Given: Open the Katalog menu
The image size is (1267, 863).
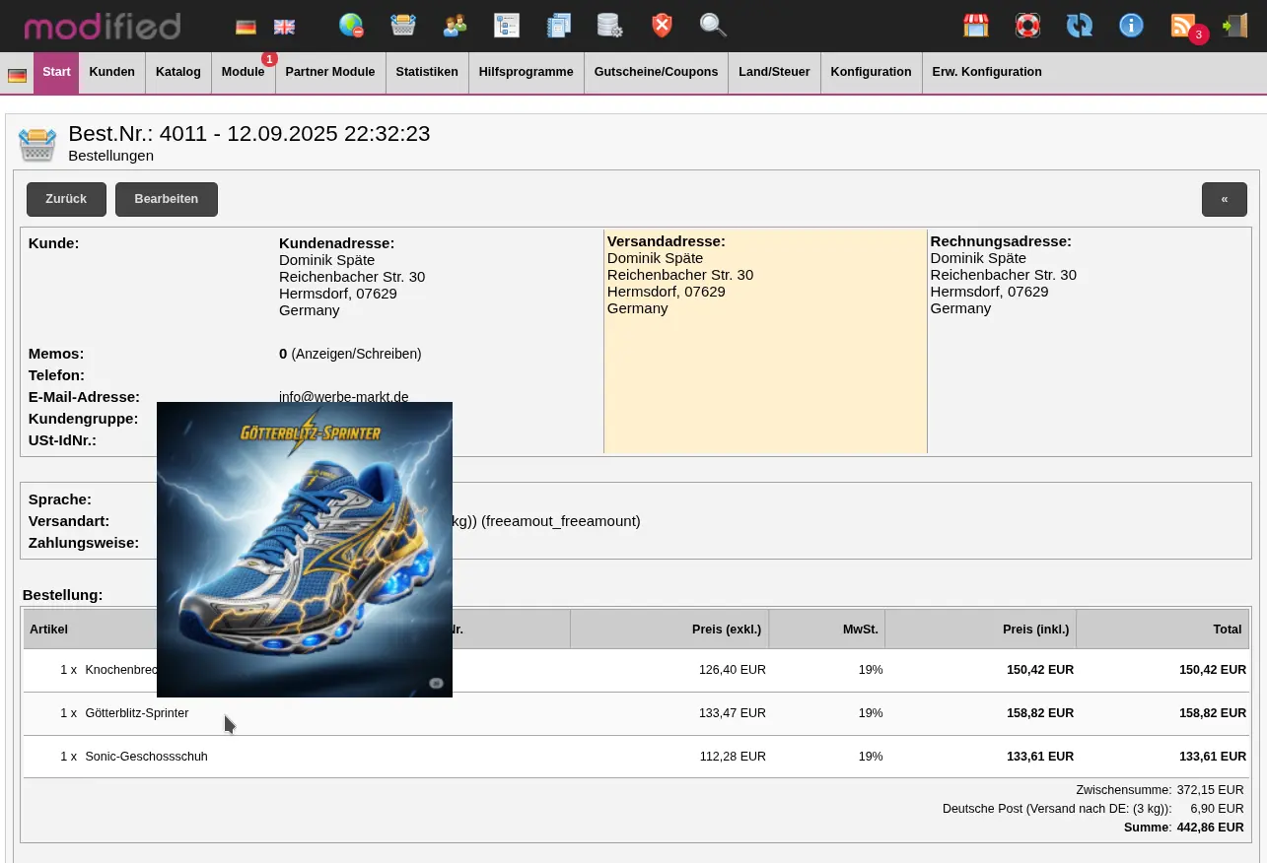Looking at the screenshot, I should [x=178, y=72].
